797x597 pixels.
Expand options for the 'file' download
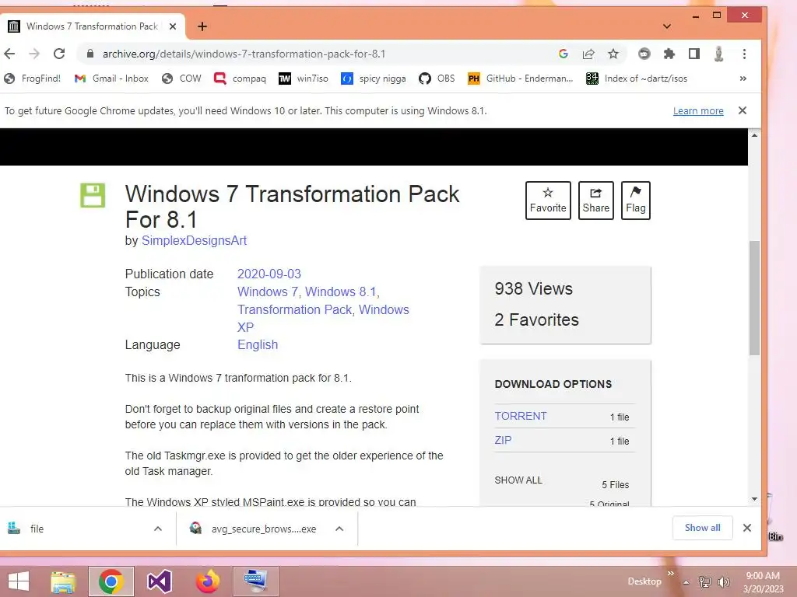coord(158,529)
